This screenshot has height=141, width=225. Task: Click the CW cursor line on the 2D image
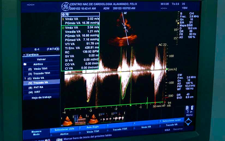tap(125, 28)
